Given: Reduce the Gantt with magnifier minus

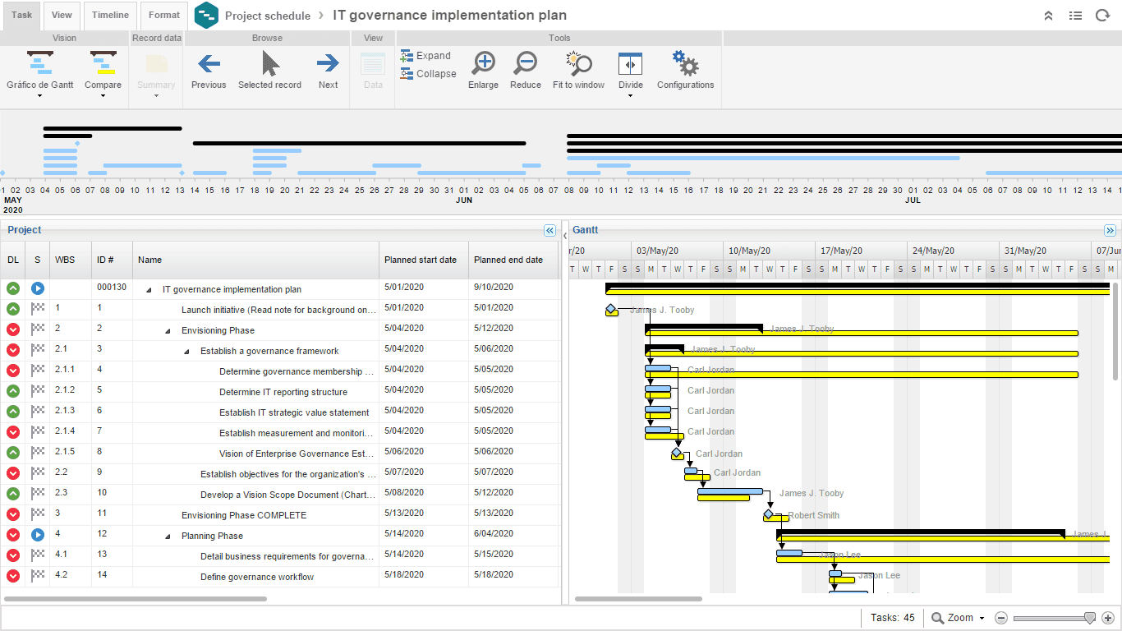Looking at the screenshot, I should point(525,63).
